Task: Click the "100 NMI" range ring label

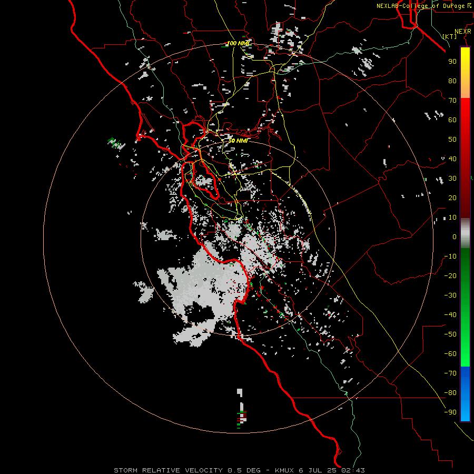Action: (x=238, y=43)
